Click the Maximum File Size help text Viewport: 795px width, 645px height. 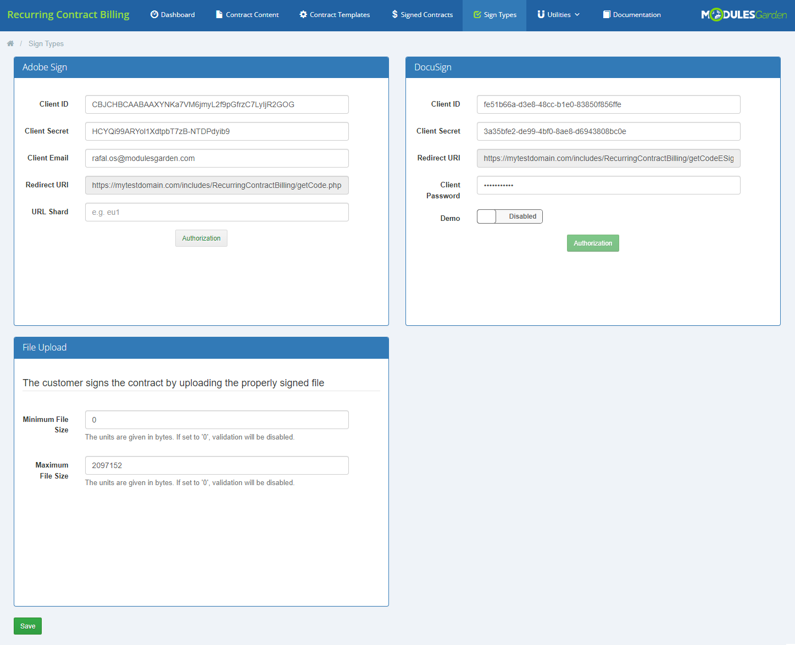190,483
